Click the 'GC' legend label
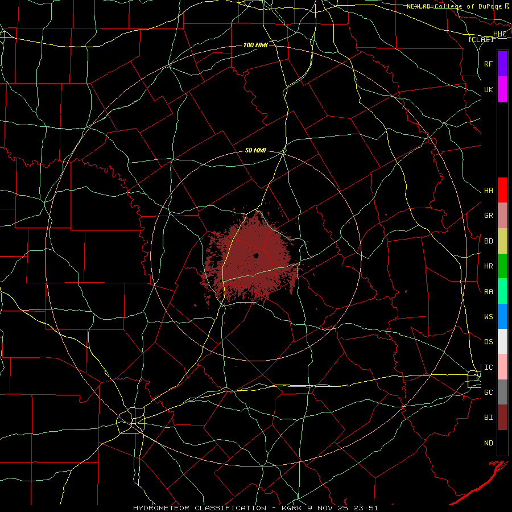 click(x=489, y=393)
